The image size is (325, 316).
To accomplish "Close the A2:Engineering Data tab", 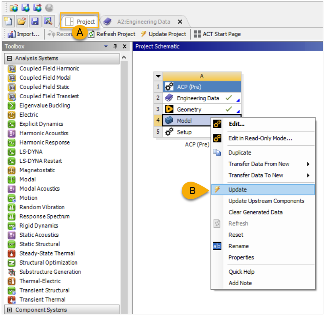I will tap(180, 22).
